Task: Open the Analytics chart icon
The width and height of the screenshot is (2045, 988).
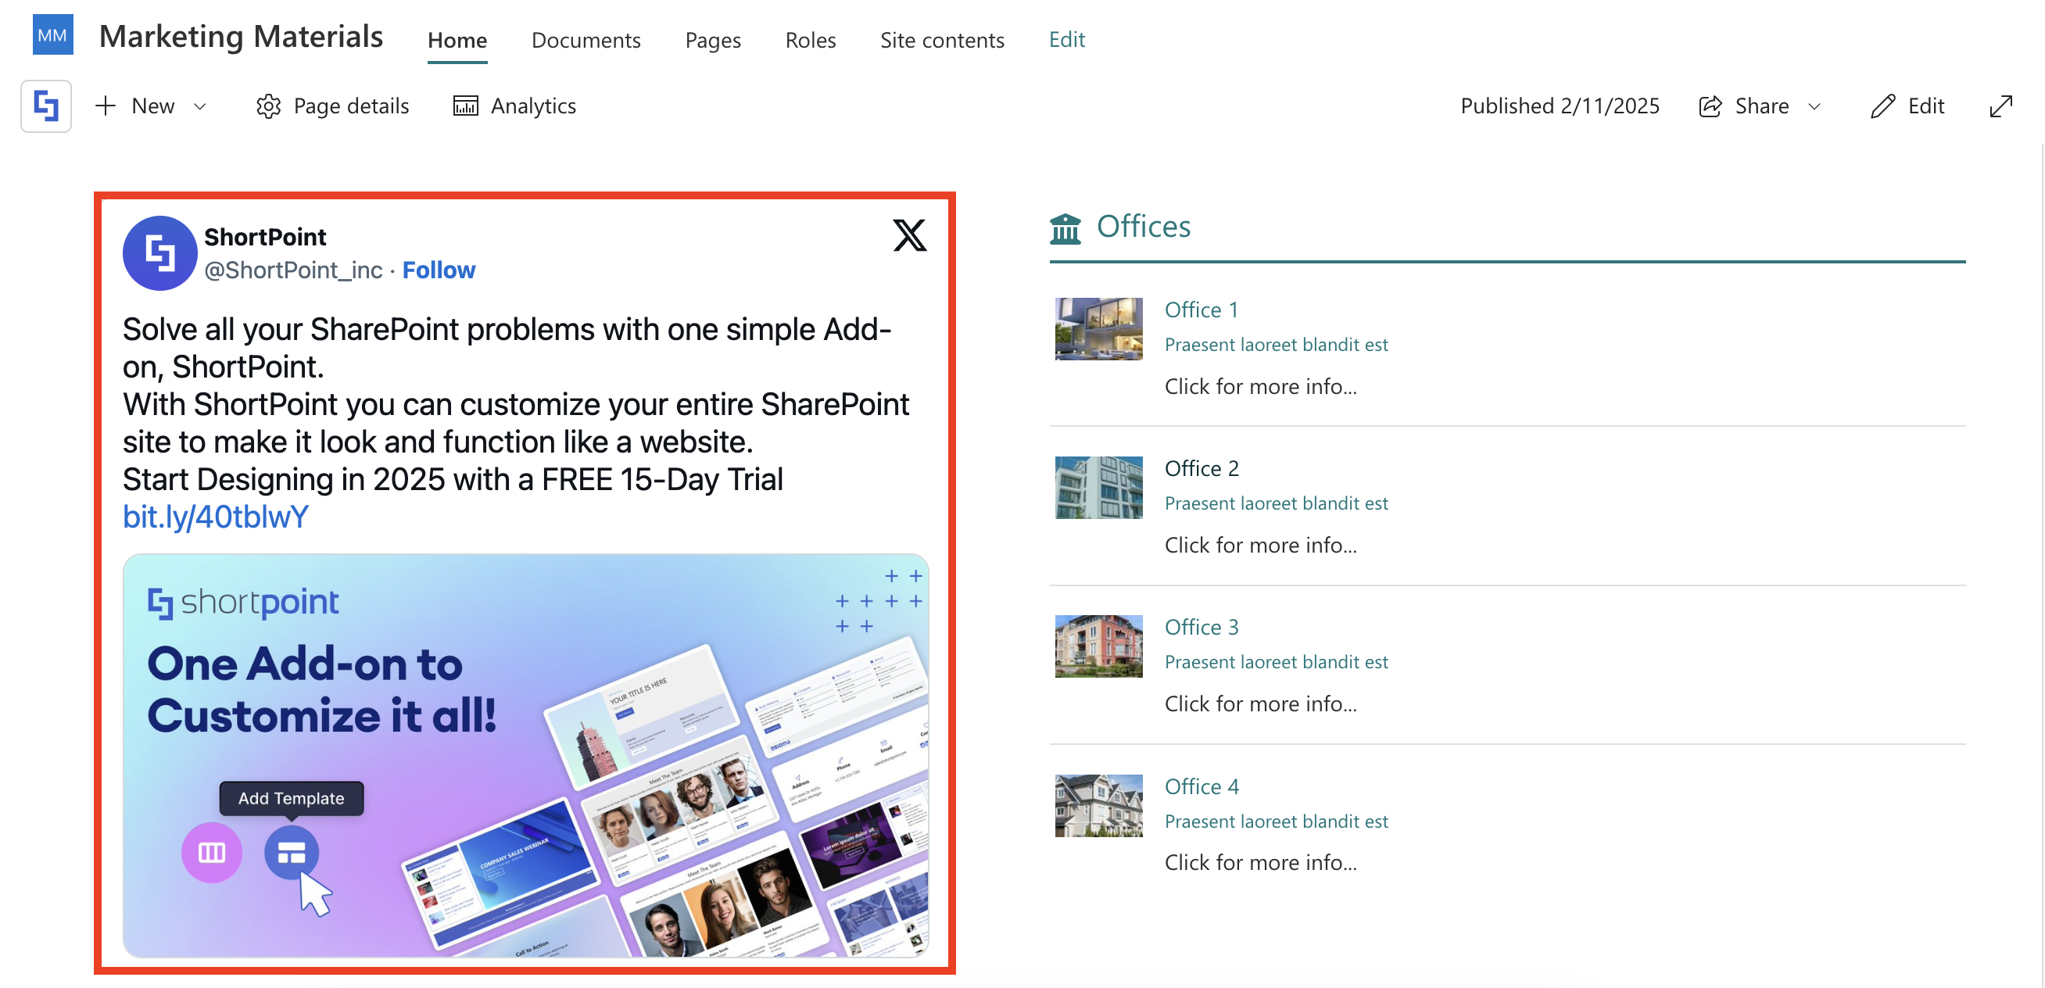Action: (465, 106)
